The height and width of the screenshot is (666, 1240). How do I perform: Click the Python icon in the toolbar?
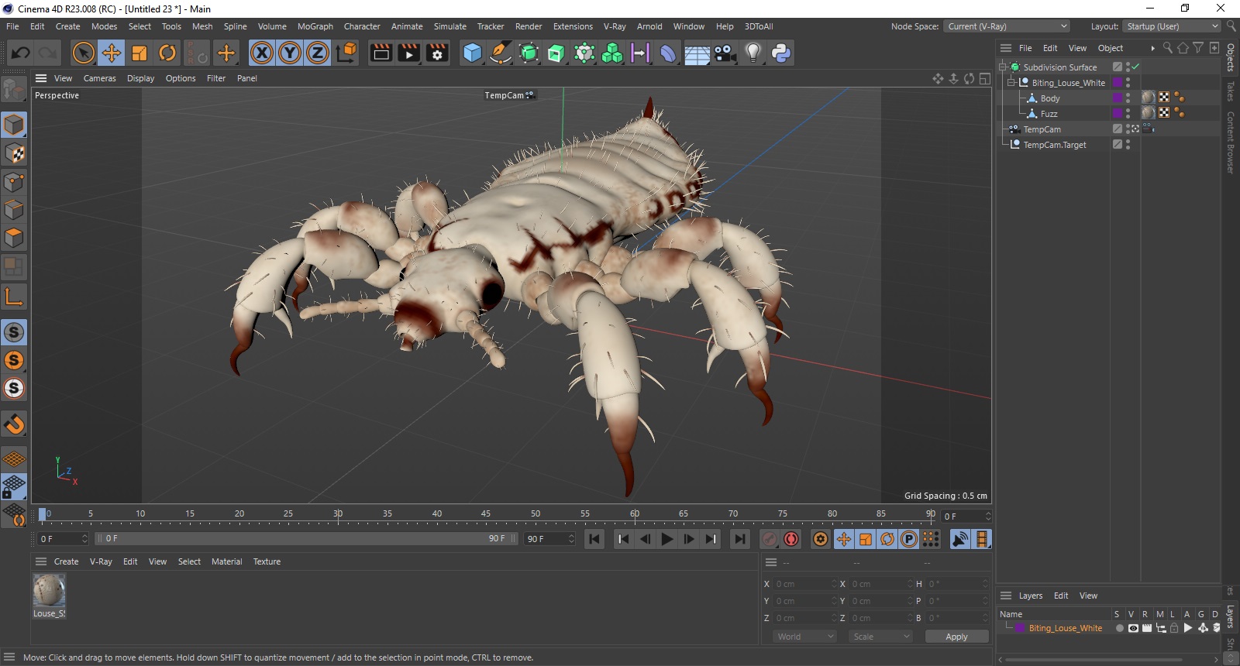click(780, 53)
